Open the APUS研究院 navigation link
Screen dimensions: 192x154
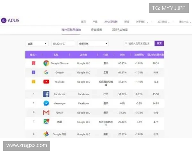(111, 22)
